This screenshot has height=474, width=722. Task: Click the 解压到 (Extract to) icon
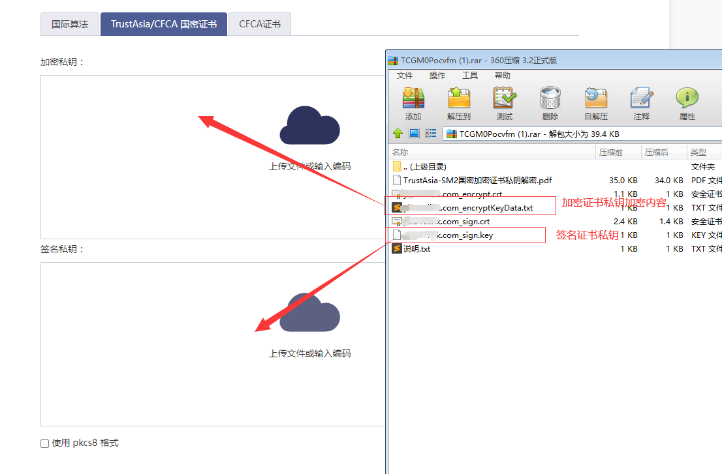[459, 103]
